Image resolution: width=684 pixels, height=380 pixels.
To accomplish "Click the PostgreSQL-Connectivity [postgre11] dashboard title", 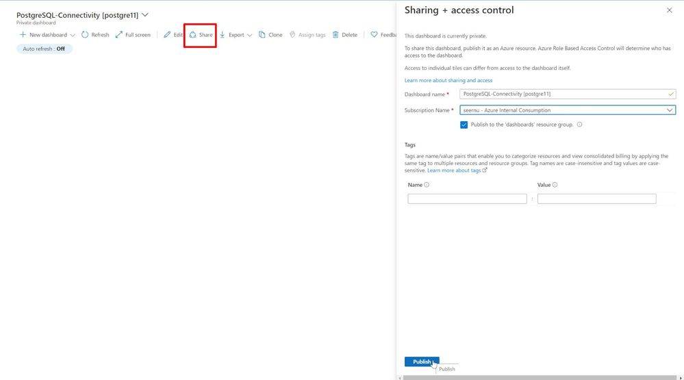I will click(77, 15).
